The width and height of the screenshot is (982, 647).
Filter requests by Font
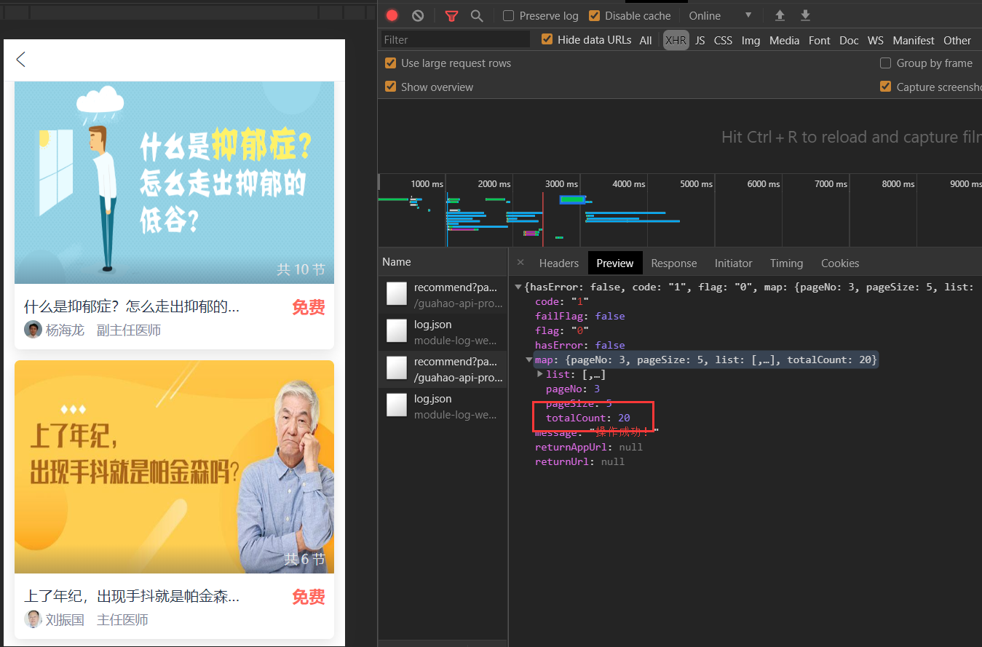tap(819, 40)
